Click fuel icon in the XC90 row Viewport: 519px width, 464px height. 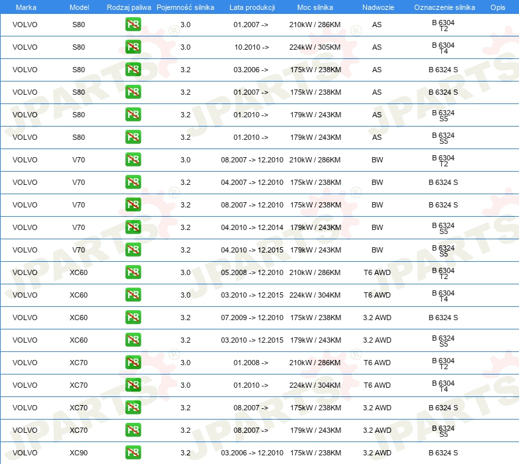pyautogui.click(x=133, y=453)
